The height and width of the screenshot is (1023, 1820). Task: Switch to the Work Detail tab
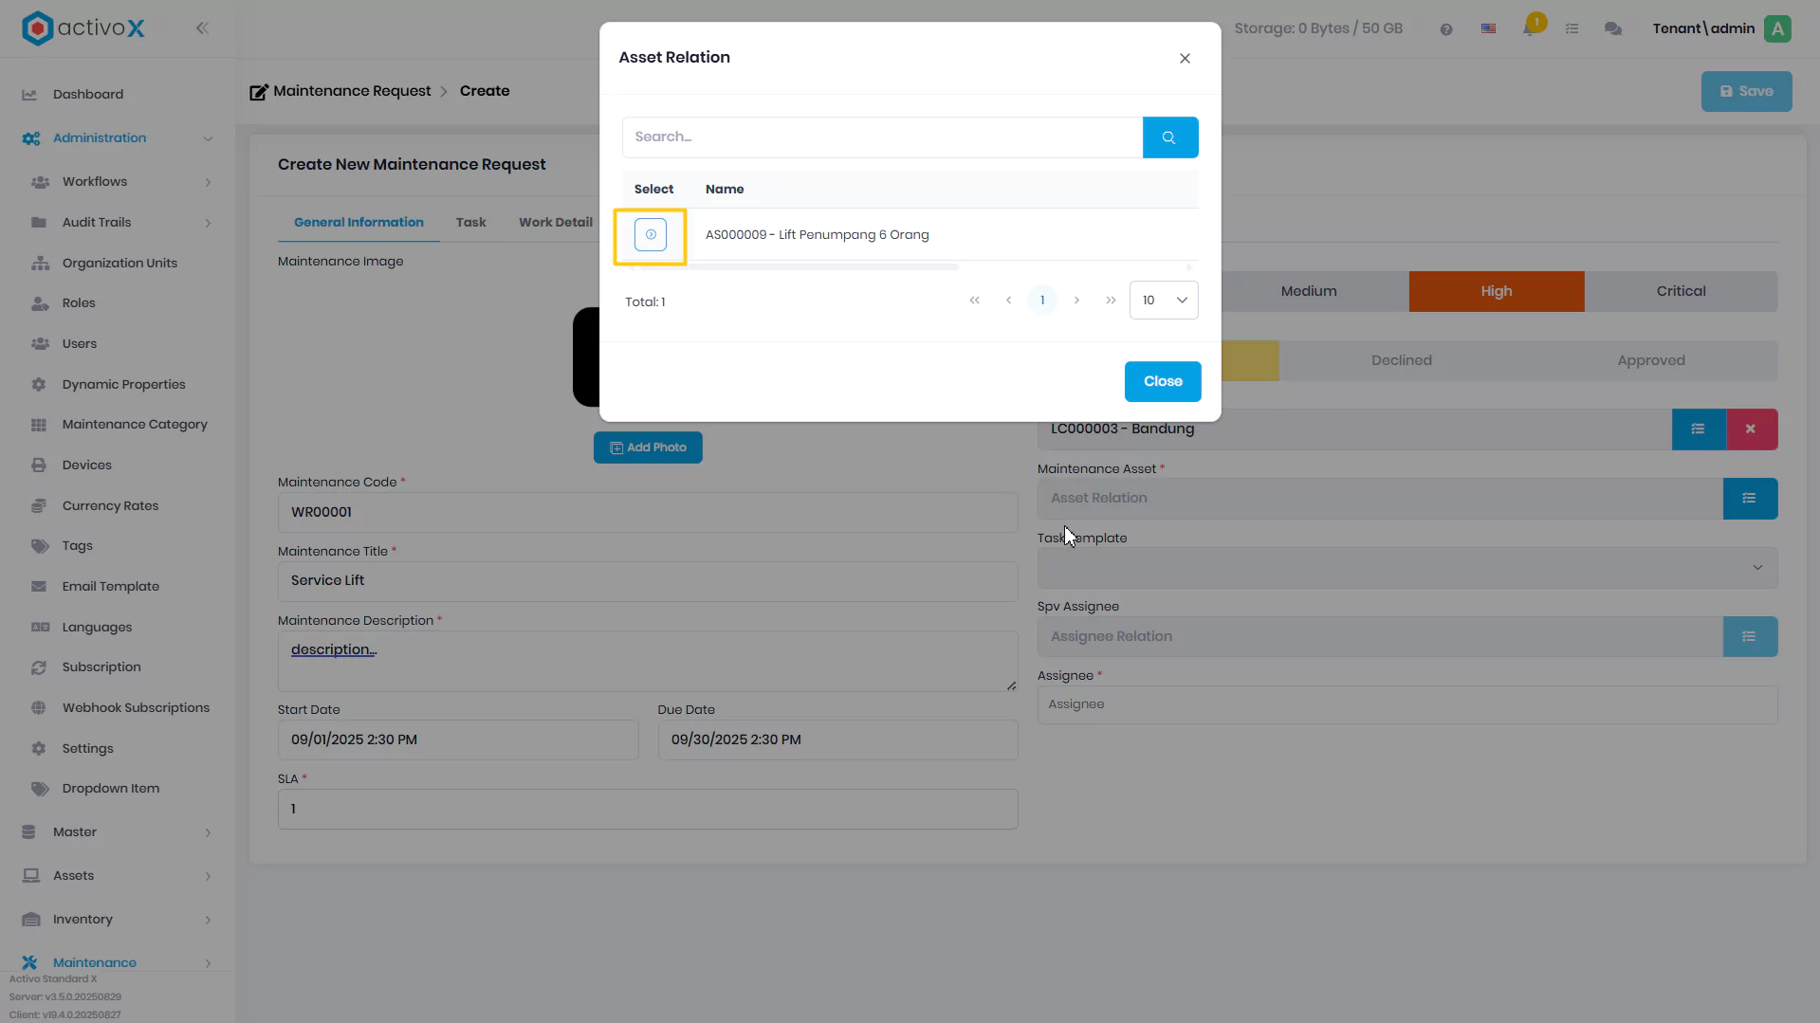[555, 223]
